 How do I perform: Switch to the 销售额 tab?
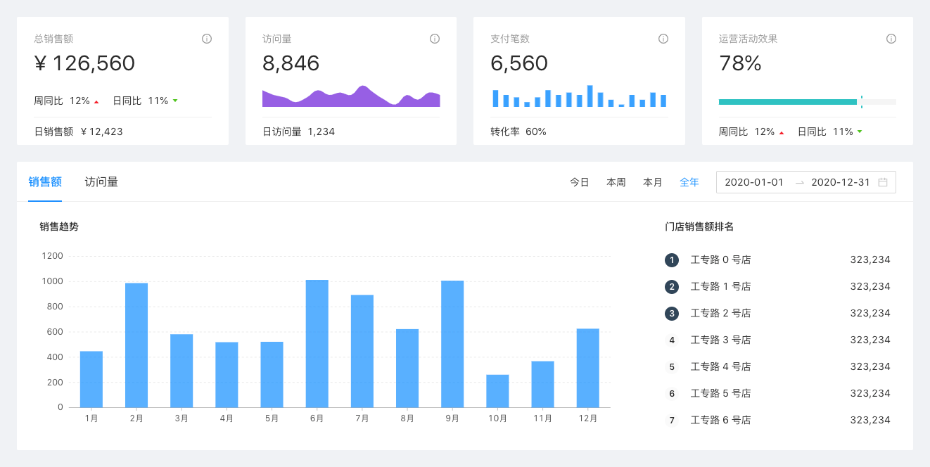[x=45, y=181]
